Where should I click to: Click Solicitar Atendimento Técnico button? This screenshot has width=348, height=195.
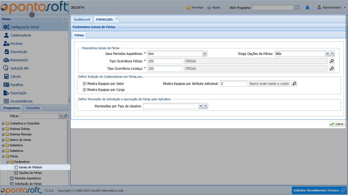(x=319, y=190)
